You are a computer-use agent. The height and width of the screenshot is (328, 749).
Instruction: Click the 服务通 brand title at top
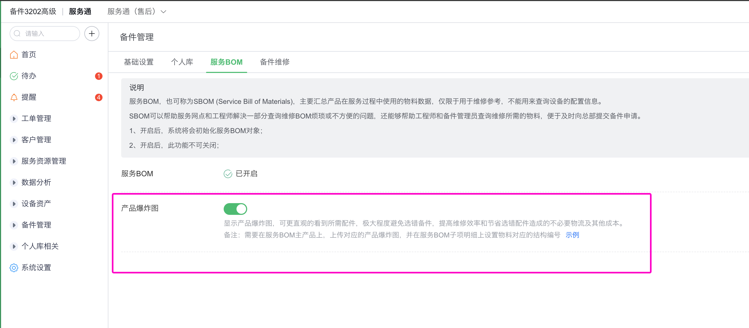(x=80, y=12)
